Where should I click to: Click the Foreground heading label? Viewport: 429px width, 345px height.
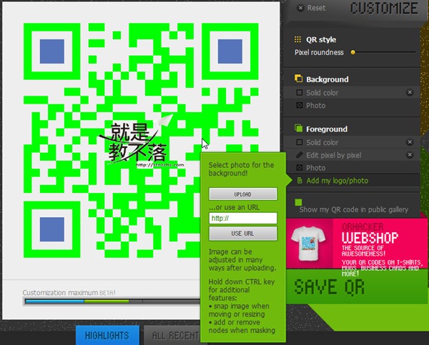(x=327, y=129)
